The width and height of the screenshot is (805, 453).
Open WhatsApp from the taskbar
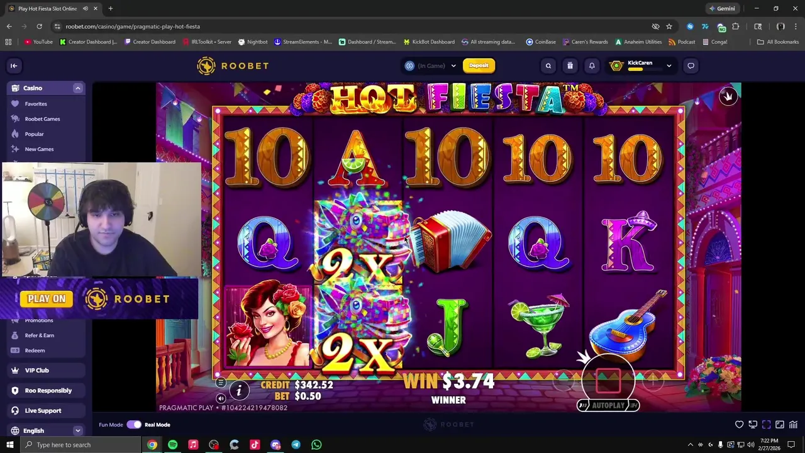pos(316,445)
